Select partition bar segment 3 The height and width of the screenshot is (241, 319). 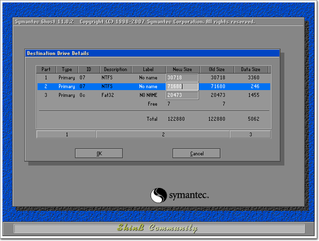(x=250, y=134)
